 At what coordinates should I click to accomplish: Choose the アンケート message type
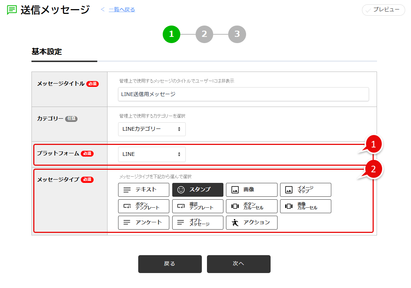pyautogui.click(x=143, y=223)
